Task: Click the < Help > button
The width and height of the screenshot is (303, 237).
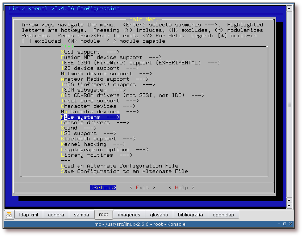Action: click(x=181, y=187)
